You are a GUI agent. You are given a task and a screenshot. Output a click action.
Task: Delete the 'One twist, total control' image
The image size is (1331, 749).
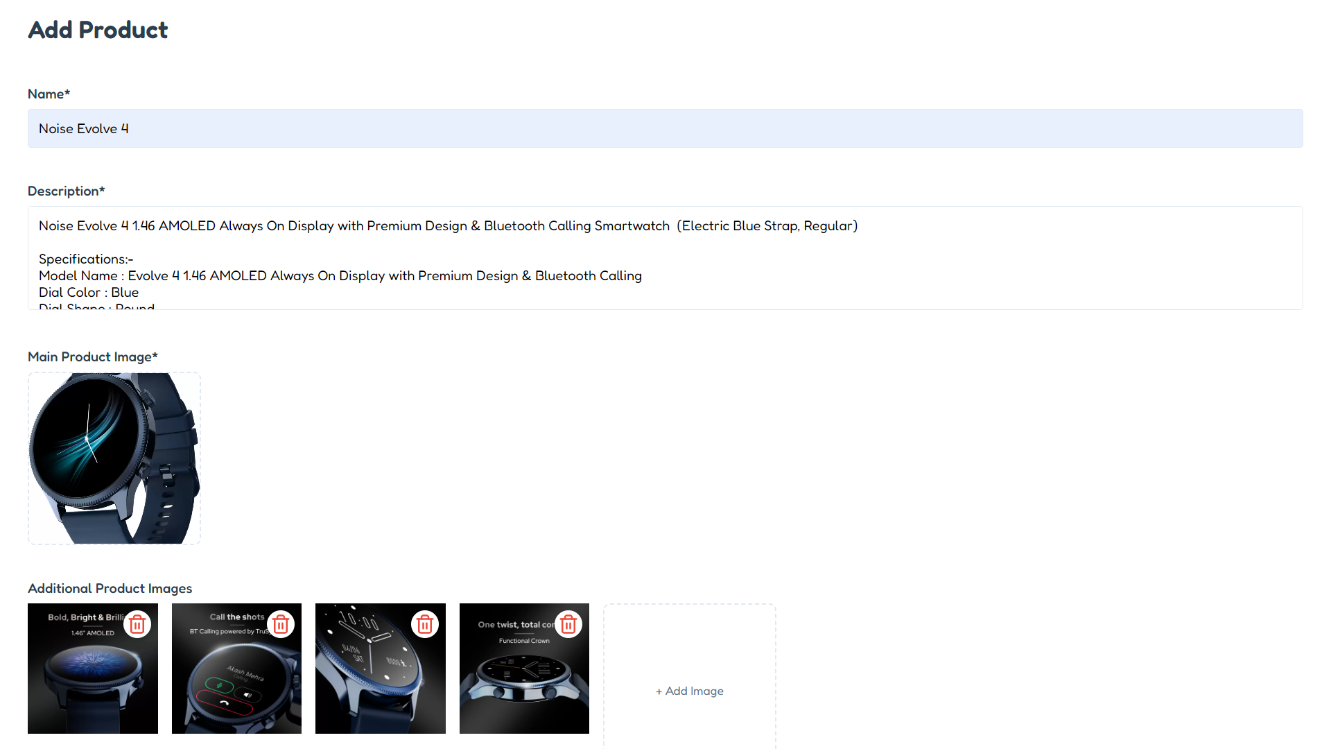coord(568,625)
